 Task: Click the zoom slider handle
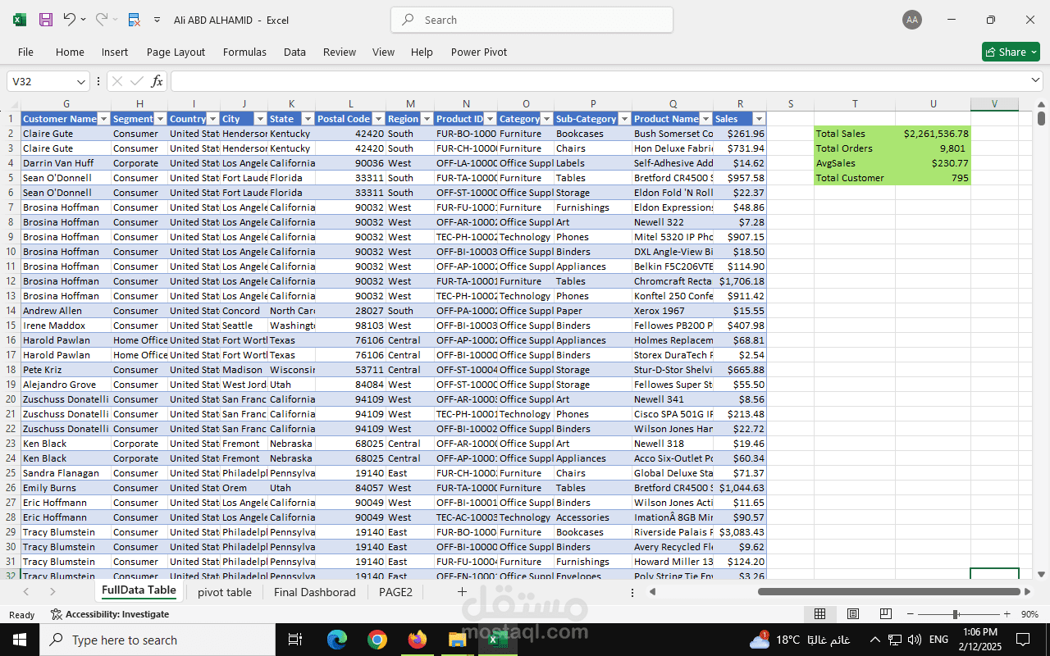(x=956, y=614)
